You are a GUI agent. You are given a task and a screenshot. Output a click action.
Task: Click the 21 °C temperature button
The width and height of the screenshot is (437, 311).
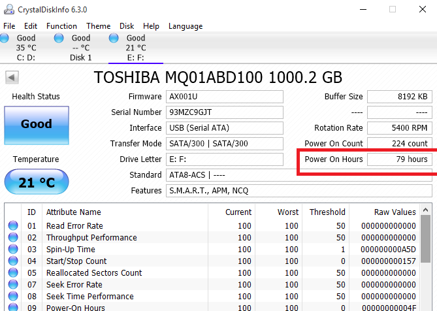(37, 182)
